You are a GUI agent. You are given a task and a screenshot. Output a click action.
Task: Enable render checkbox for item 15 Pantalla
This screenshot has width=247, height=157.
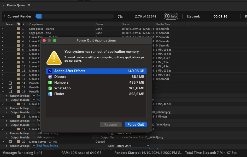10,87
